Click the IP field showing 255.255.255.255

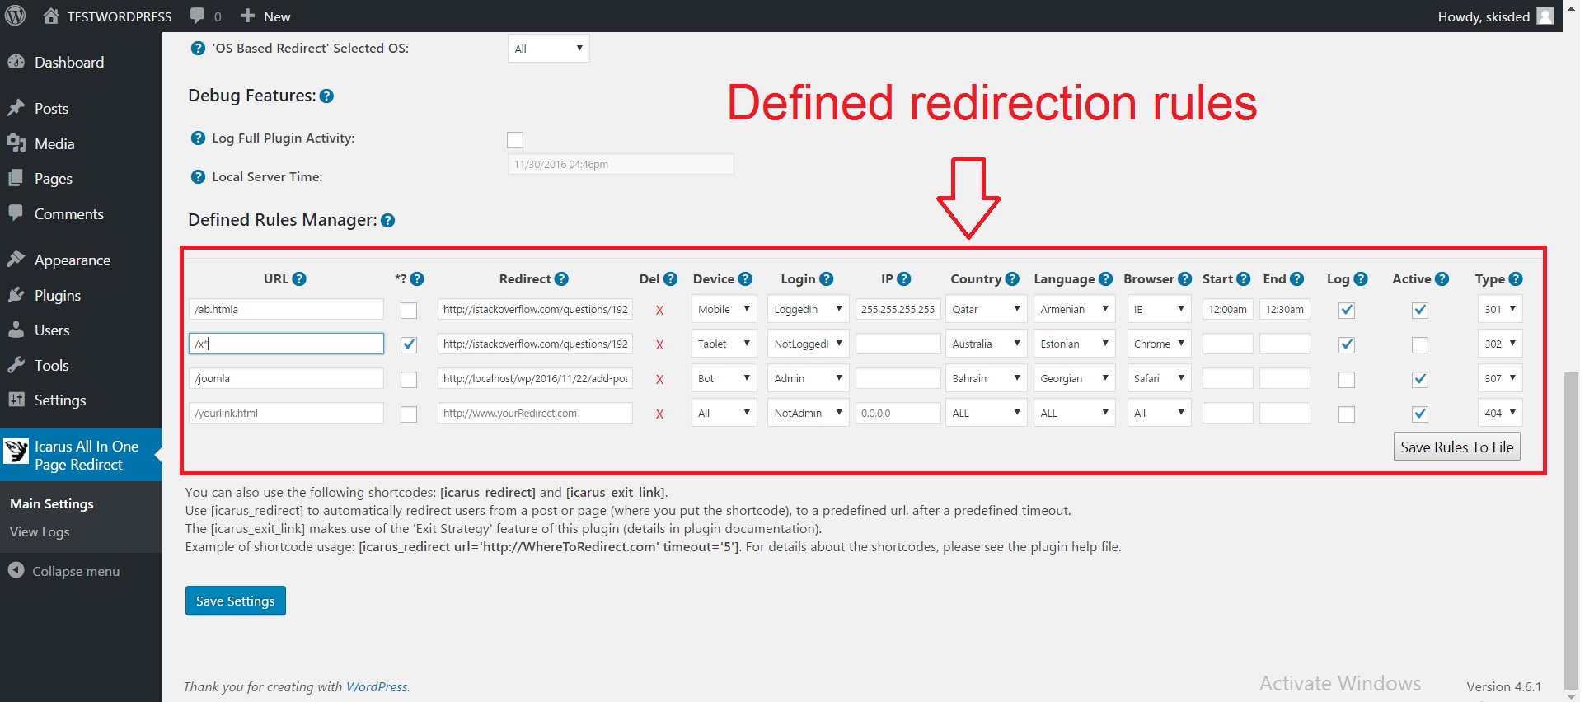[x=898, y=309]
